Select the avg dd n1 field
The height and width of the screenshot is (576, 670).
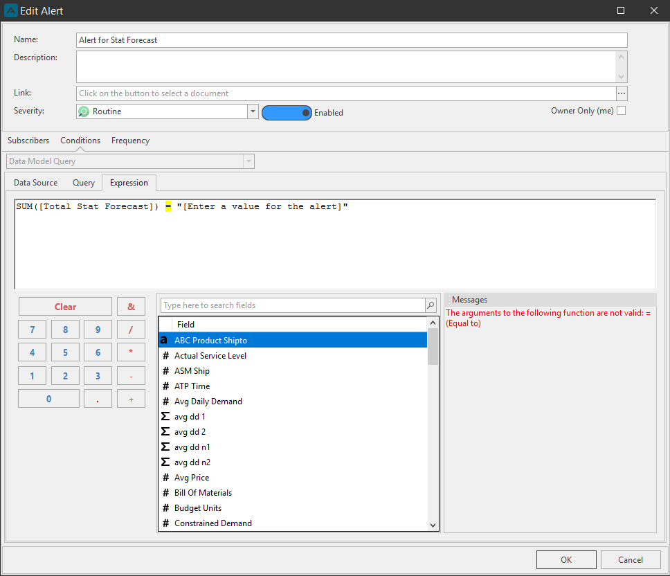(293, 447)
